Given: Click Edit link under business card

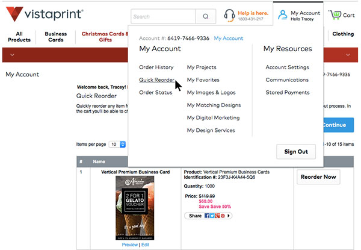Looking at the screenshot, I should (x=145, y=245).
